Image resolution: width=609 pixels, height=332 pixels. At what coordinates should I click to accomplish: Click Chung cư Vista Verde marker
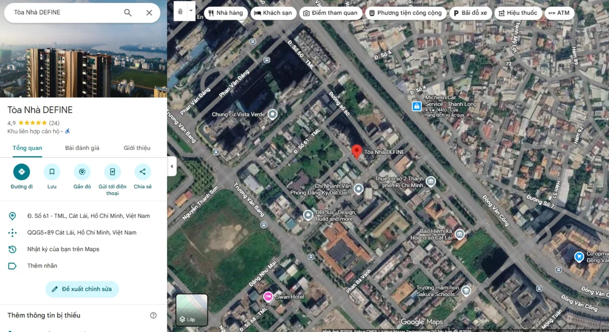pos(273,114)
